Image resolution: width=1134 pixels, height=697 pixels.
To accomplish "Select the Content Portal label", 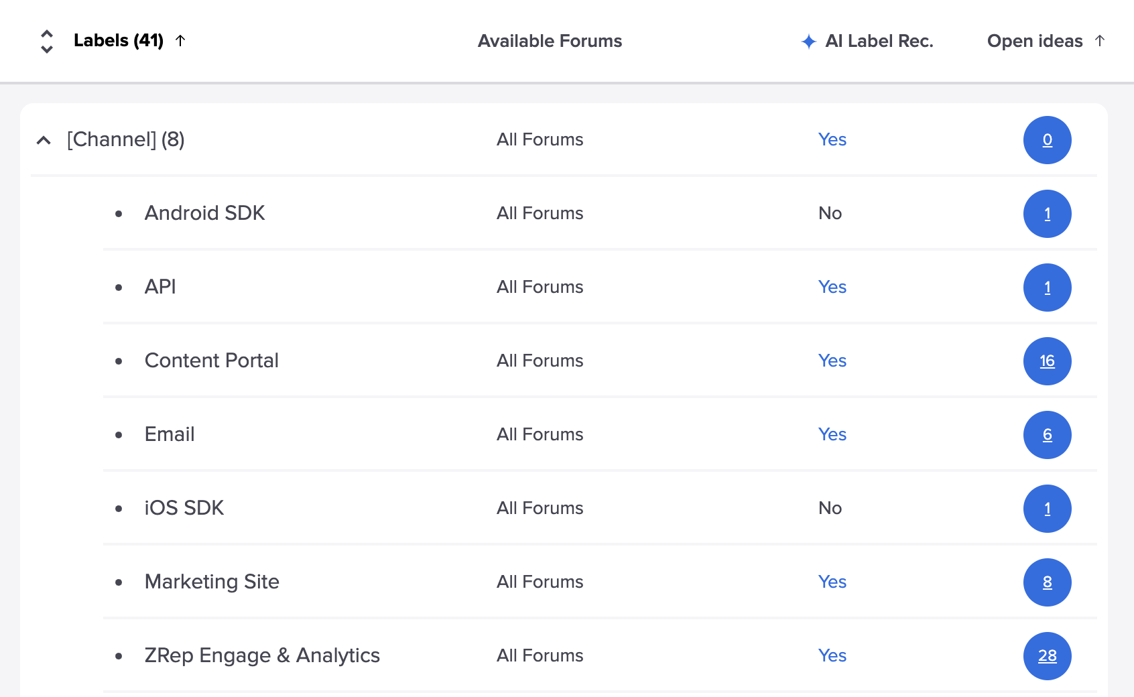I will pyautogui.click(x=211, y=361).
